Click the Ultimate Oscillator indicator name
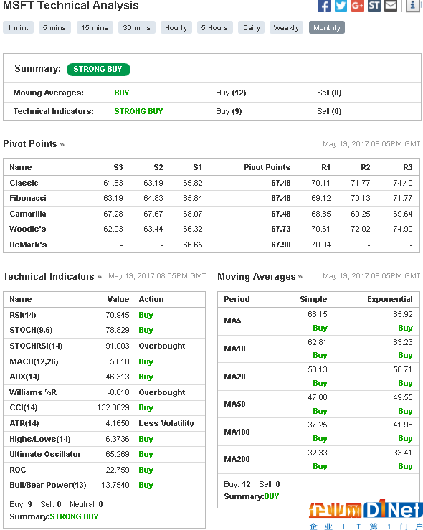The image size is (423, 530). coord(45,454)
